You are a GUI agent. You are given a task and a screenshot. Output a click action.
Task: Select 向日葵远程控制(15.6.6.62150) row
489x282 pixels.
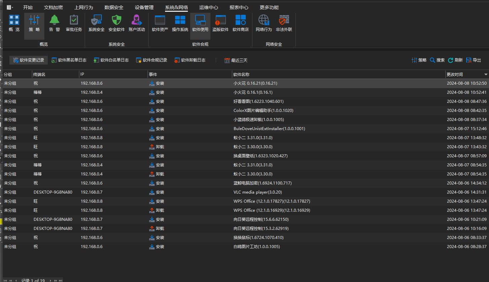(246, 219)
